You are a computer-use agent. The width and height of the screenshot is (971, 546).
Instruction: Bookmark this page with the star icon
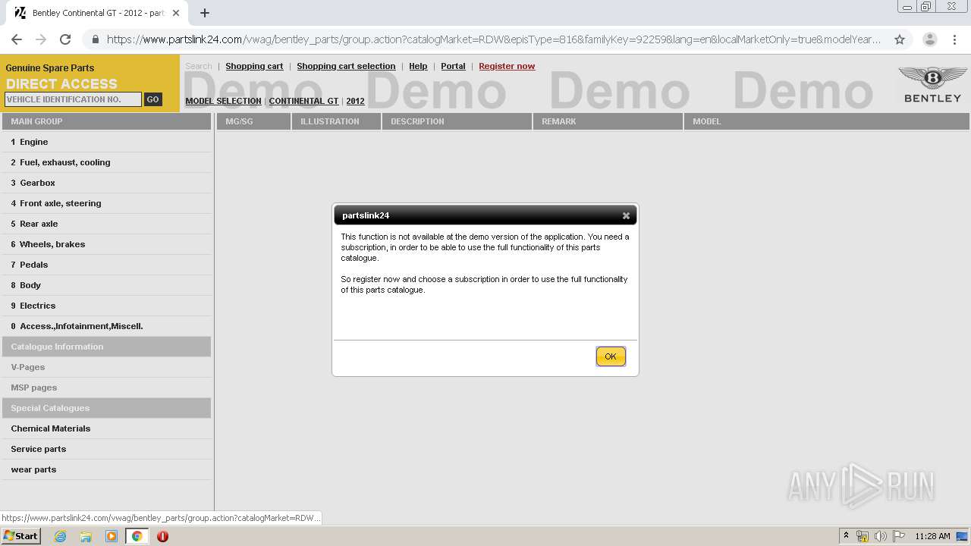pyautogui.click(x=900, y=39)
